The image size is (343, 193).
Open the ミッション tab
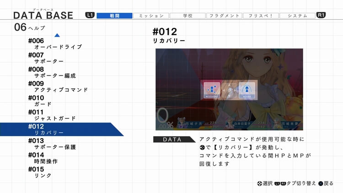click(151, 16)
